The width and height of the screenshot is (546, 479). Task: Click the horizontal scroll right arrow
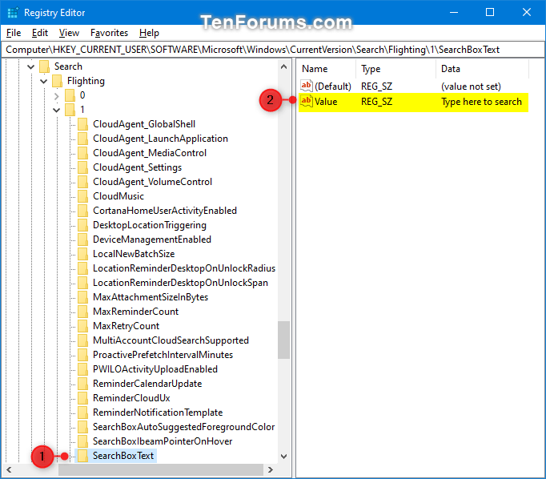271,470
